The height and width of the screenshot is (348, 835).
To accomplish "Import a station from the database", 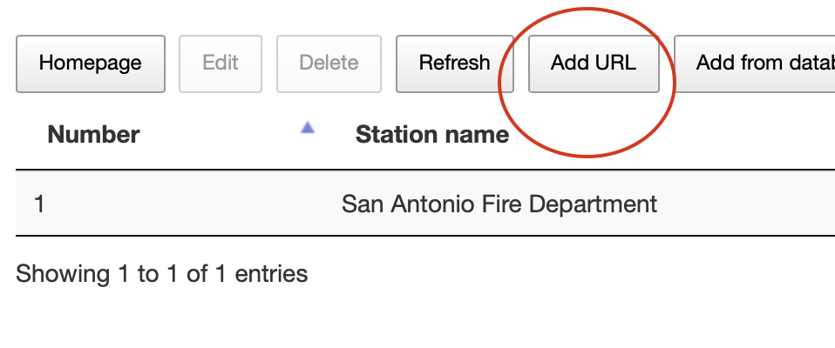I will pyautogui.click(x=755, y=64).
